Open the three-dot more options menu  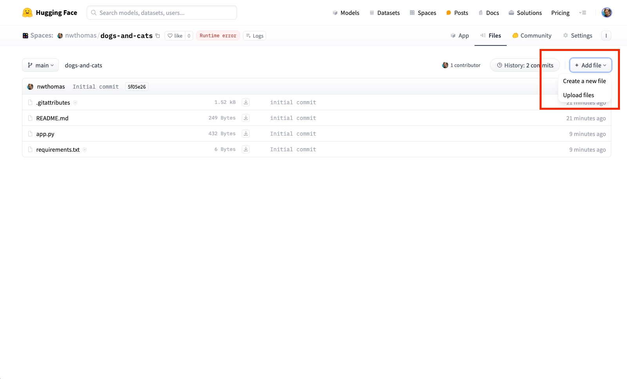click(x=606, y=36)
